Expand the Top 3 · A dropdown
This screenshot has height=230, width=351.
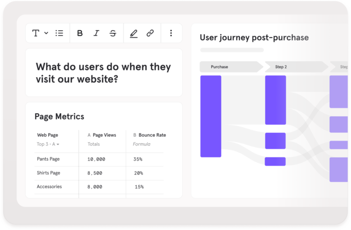pos(48,144)
